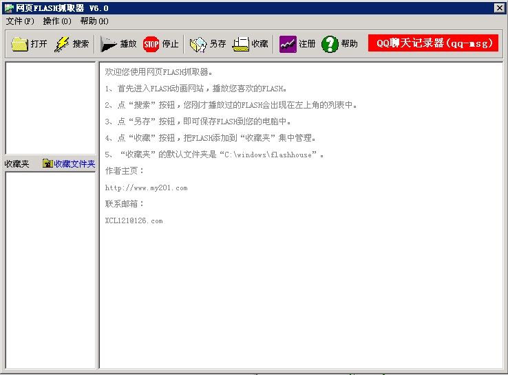Click the 收藏文件夹 link

coord(74,164)
